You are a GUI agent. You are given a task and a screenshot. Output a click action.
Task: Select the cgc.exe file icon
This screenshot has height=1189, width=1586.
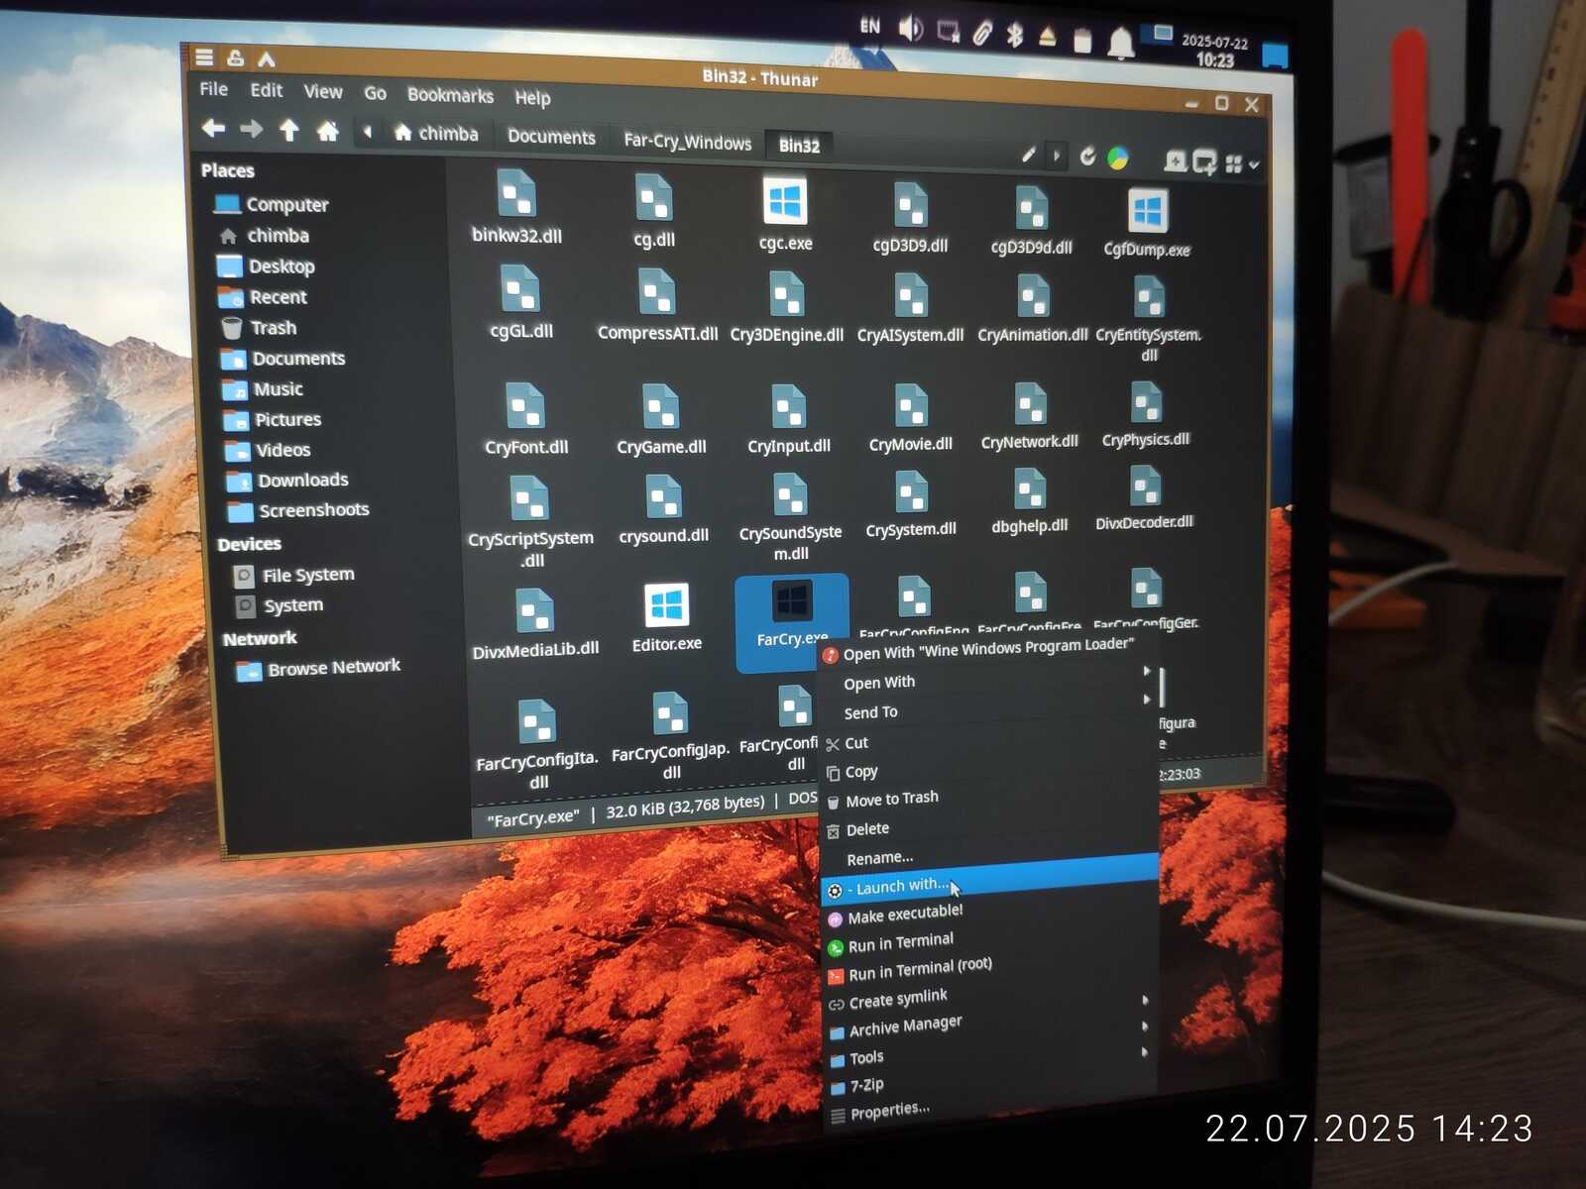click(x=785, y=201)
